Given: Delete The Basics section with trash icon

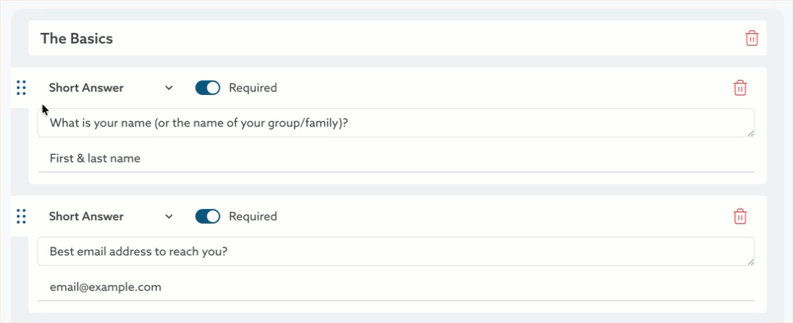Looking at the screenshot, I should click(751, 39).
